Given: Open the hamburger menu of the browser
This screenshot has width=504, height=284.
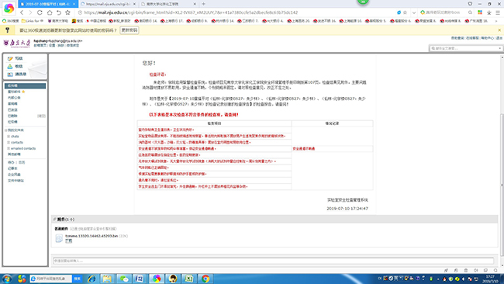Looking at the screenshot, I should click(x=498, y=12).
